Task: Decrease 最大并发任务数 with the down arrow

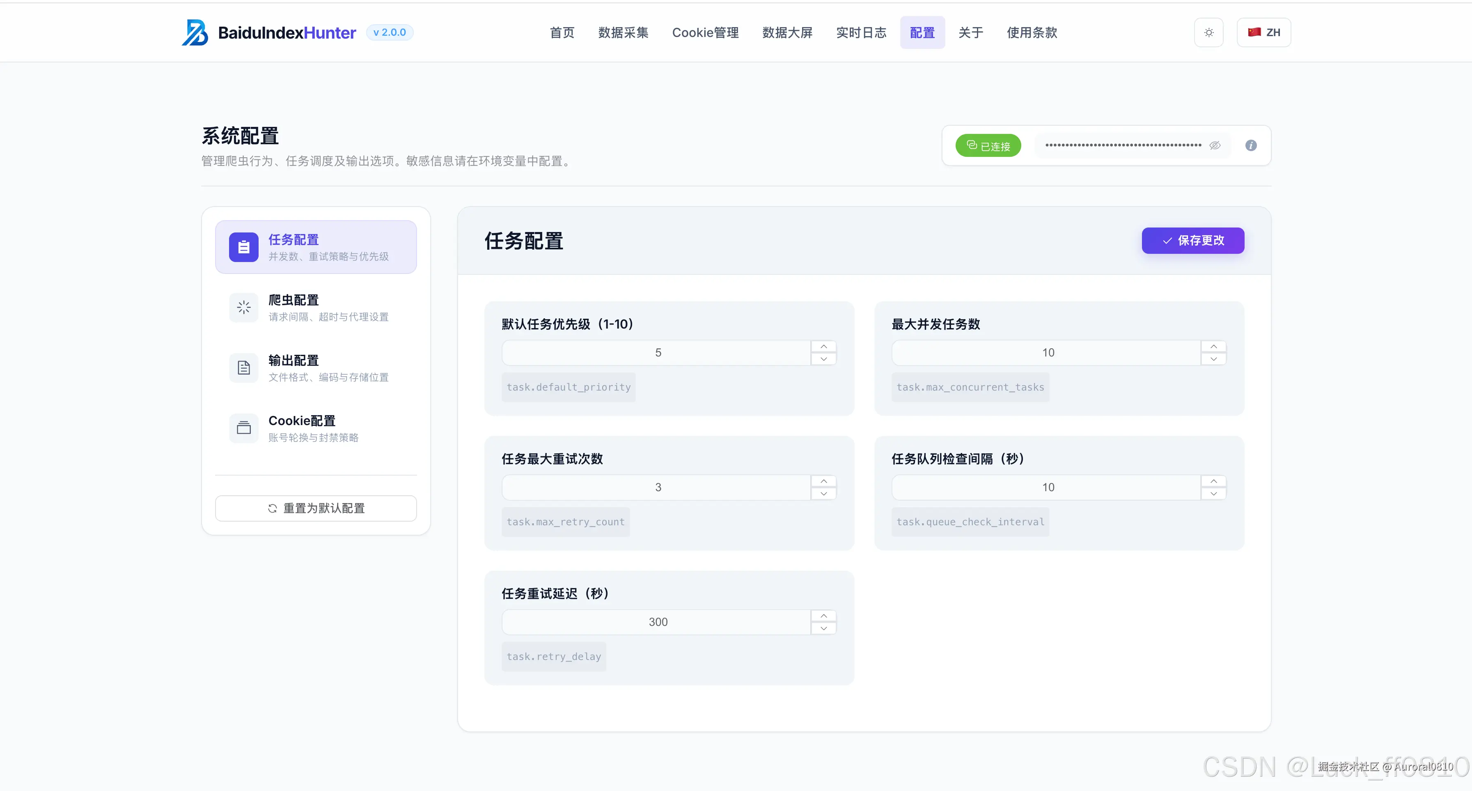Action: click(x=1214, y=359)
